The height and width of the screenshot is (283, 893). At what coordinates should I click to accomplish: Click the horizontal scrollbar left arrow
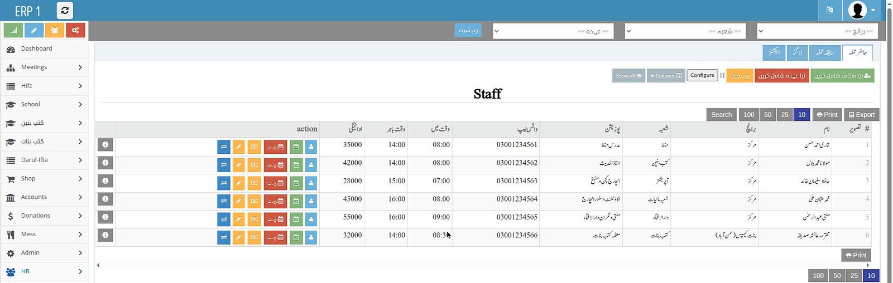[x=98, y=265]
